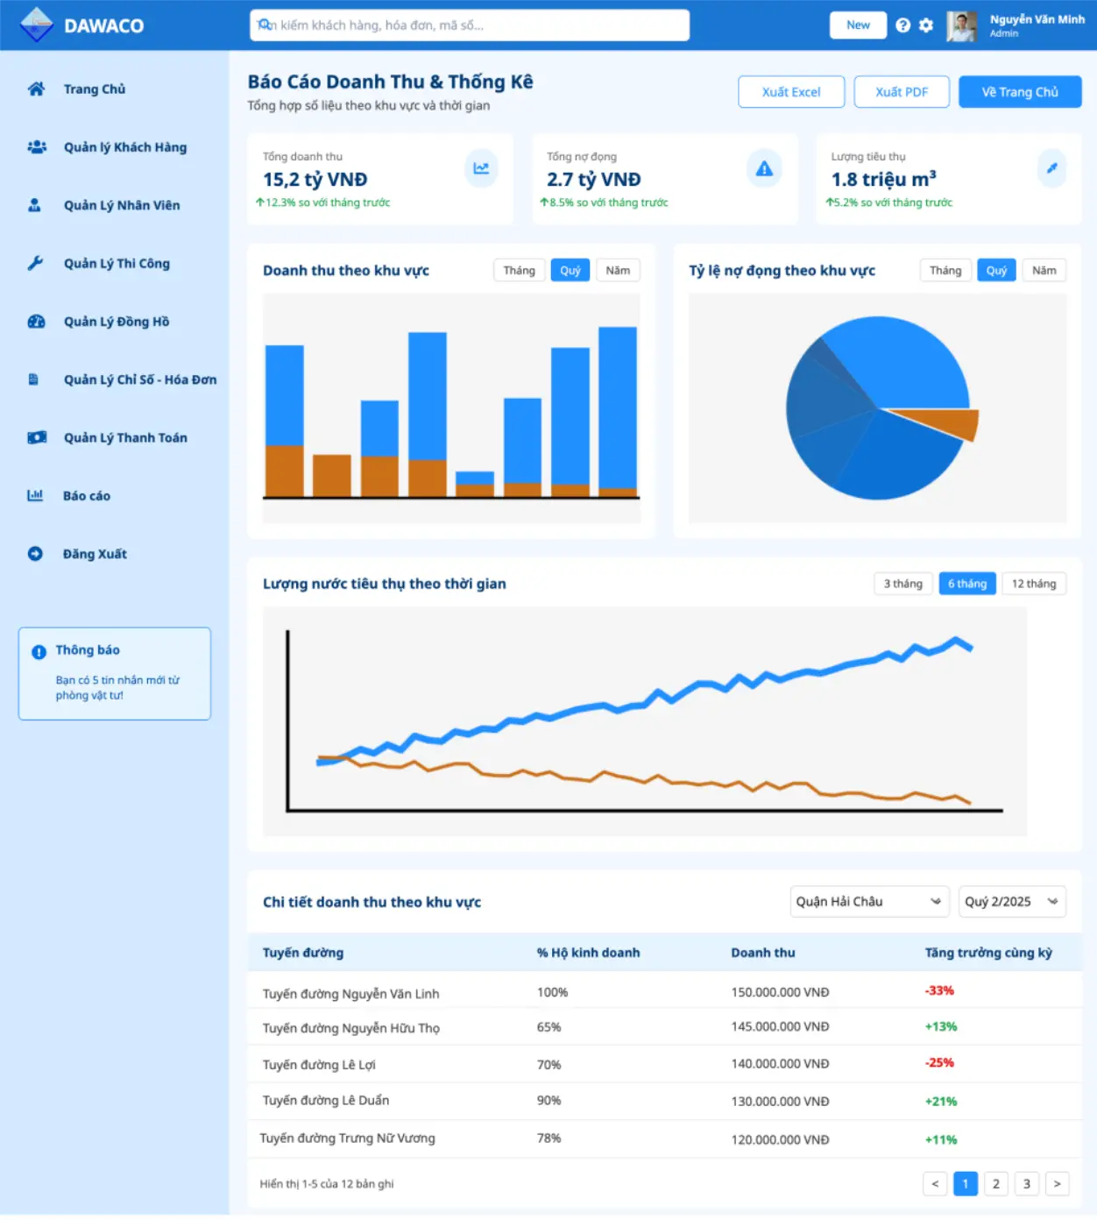This screenshot has width=1097, height=1220.
Task: Open settings via the gear icon
Action: tap(926, 25)
